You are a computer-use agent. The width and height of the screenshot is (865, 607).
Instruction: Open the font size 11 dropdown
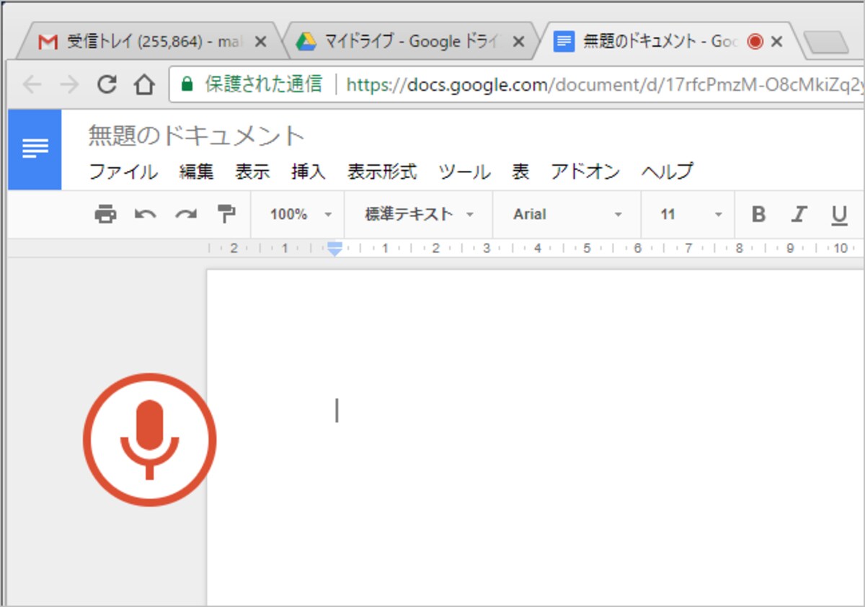coord(690,214)
